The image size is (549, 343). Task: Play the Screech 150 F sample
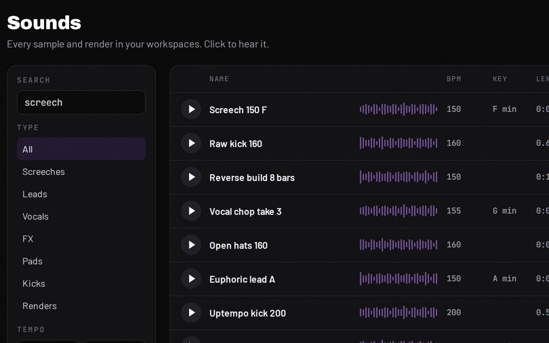[x=191, y=109]
